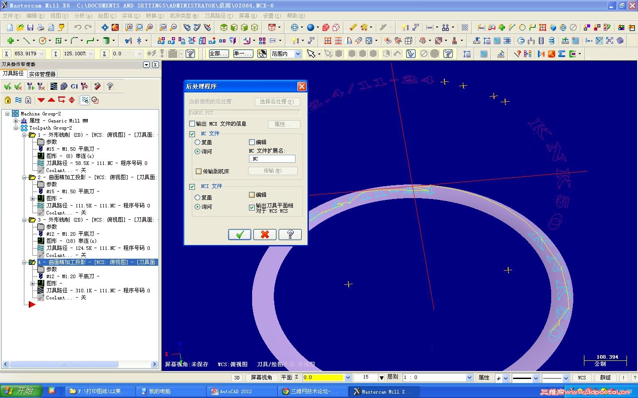Click the Verify solid cube icon
Viewport: 638px width, 398px height.
[64, 86]
